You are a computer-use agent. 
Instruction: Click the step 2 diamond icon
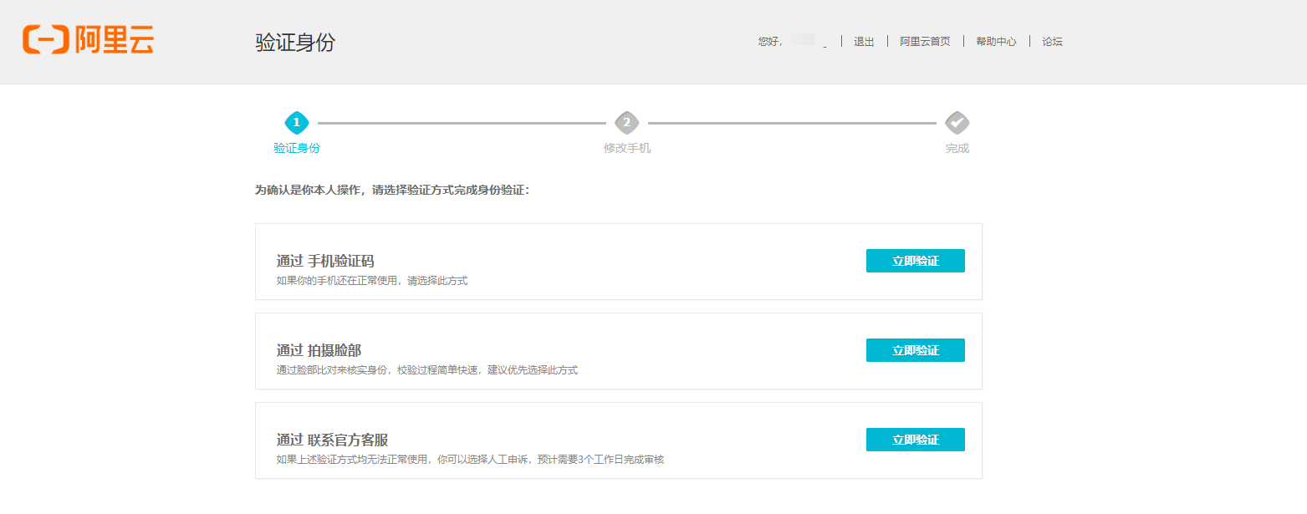626,123
